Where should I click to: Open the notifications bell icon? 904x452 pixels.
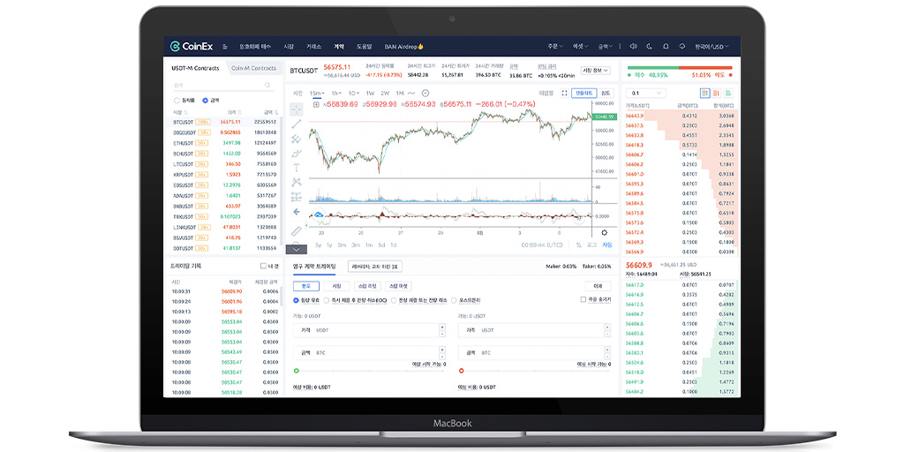point(666,46)
